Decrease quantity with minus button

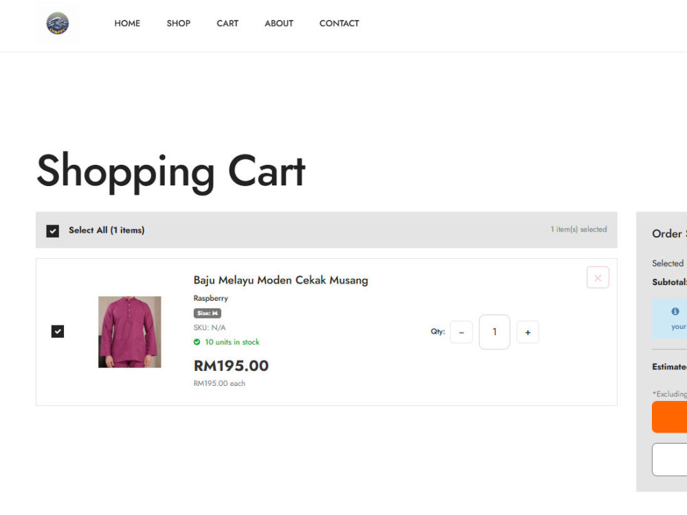462,332
